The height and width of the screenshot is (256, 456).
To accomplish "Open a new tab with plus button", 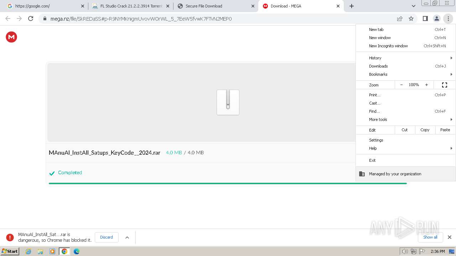I will tap(352, 6).
